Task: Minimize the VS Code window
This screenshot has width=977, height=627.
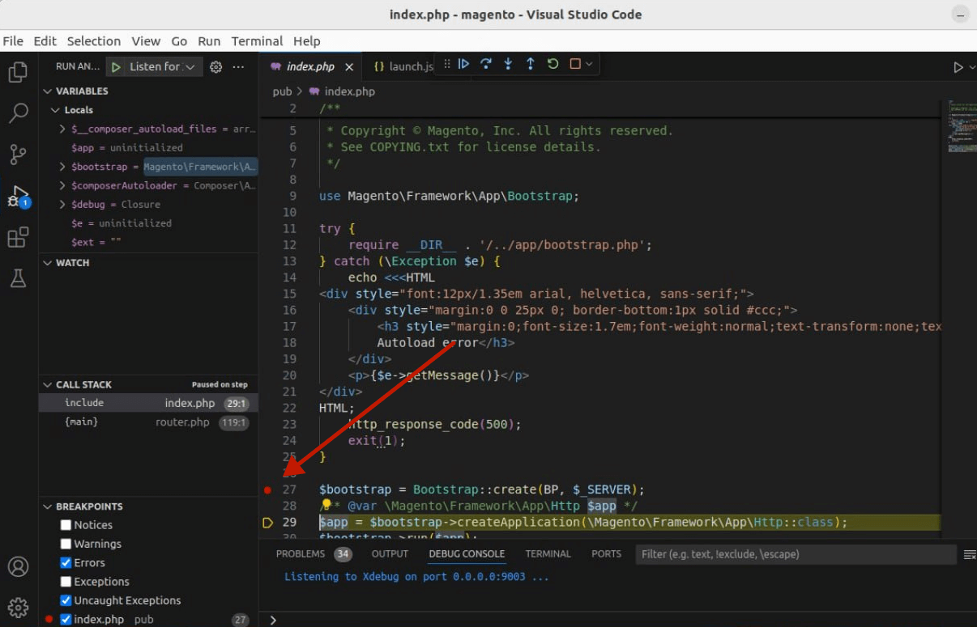Action: (x=959, y=15)
